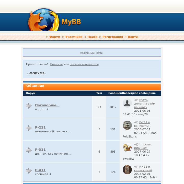Open last post Взять деньги в займ на карту

(145, 103)
